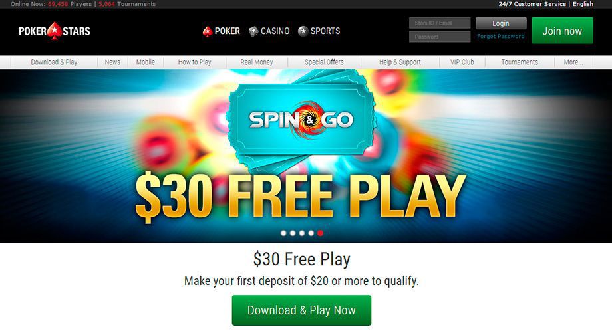Select the first carousel dot
Viewport: 612px width, 331px height.
283,233
